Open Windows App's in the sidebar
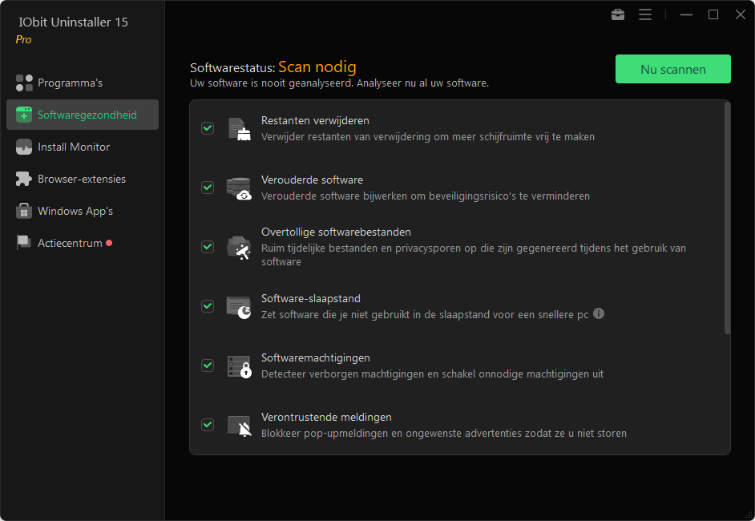The height and width of the screenshot is (521, 755). point(75,211)
